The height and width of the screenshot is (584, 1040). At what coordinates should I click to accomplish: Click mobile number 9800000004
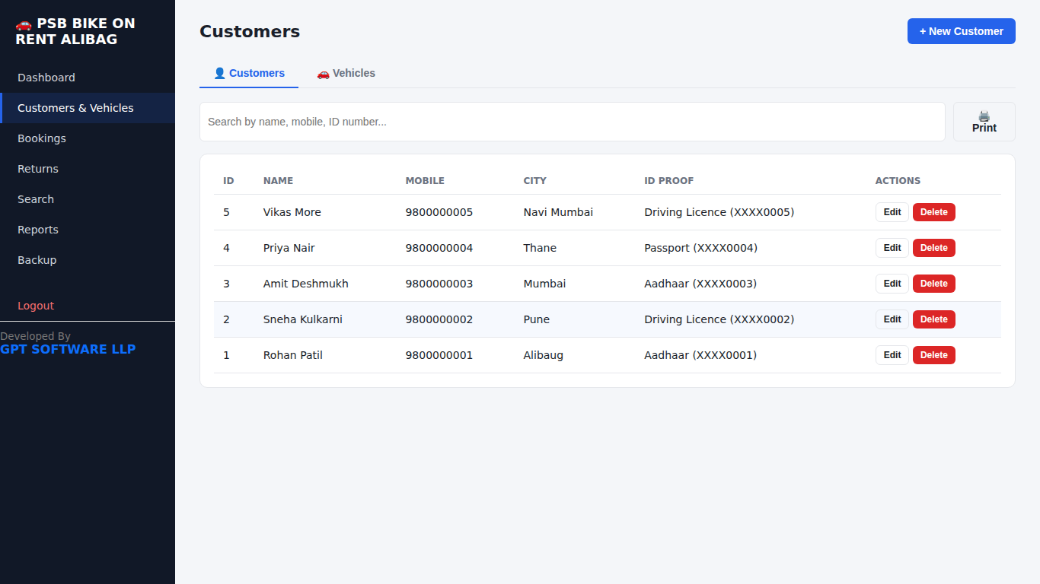pyautogui.click(x=439, y=248)
